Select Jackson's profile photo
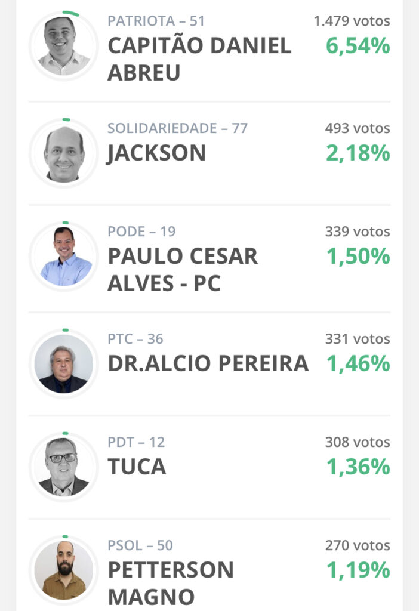This screenshot has width=419, height=611. click(x=63, y=153)
